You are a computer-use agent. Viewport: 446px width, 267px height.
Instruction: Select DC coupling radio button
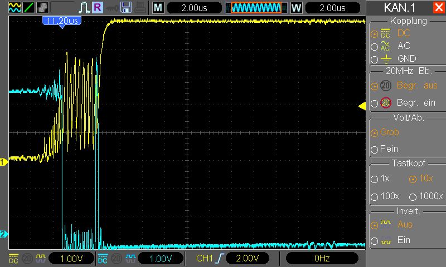coord(374,34)
